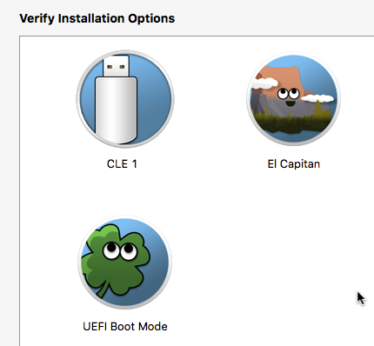Click the small cloud right of the mountain
Screen dimensions: 374x346
pyautogui.click(x=317, y=98)
